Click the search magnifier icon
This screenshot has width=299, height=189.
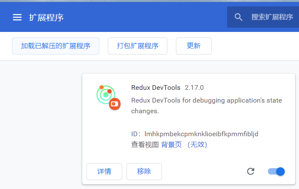(239, 17)
